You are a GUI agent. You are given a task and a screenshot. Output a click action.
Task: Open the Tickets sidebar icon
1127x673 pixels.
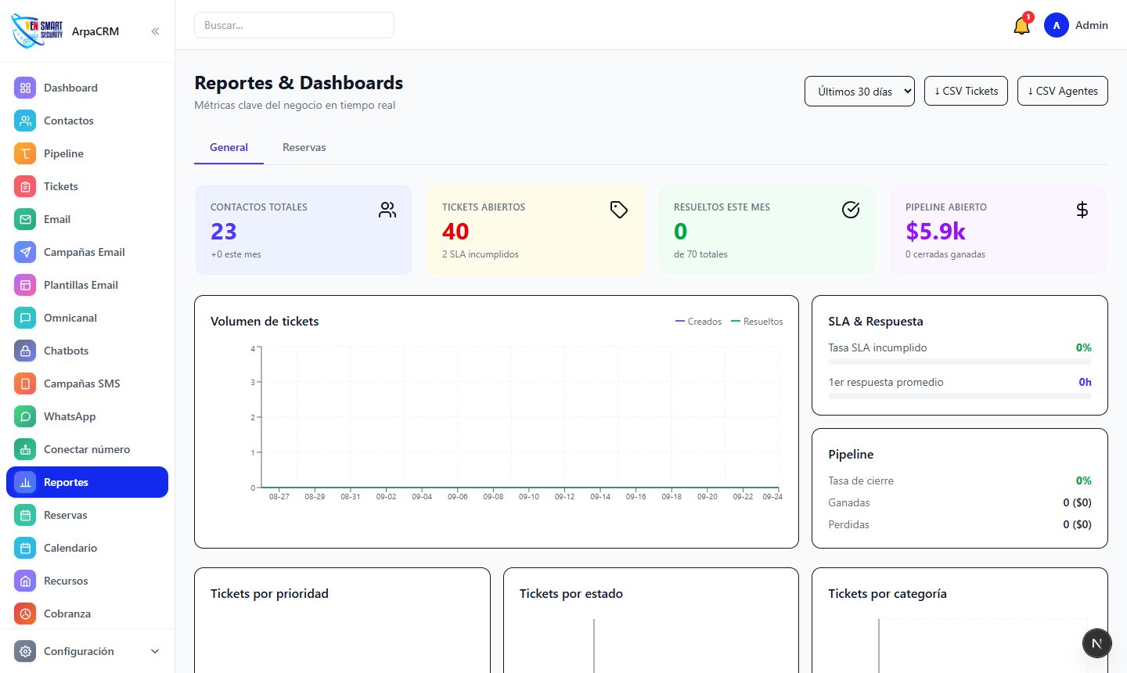pos(25,186)
